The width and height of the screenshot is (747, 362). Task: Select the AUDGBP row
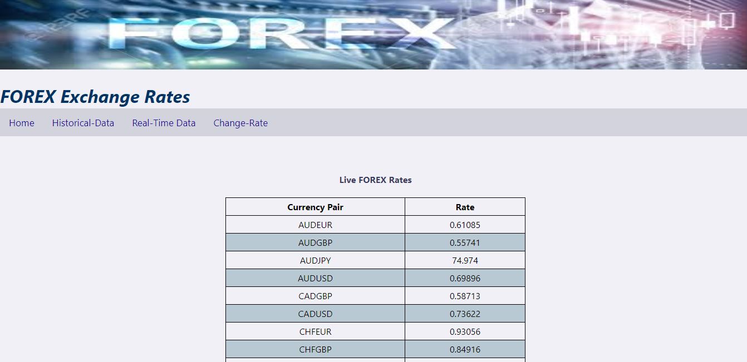315,242
